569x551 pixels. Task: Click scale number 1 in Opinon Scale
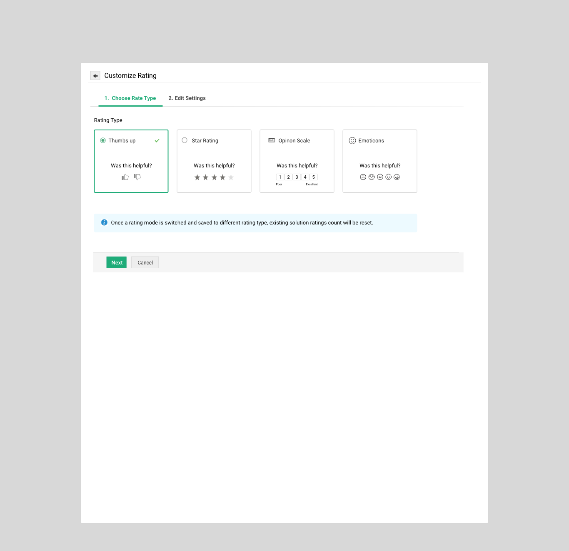(x=280, y=177)
